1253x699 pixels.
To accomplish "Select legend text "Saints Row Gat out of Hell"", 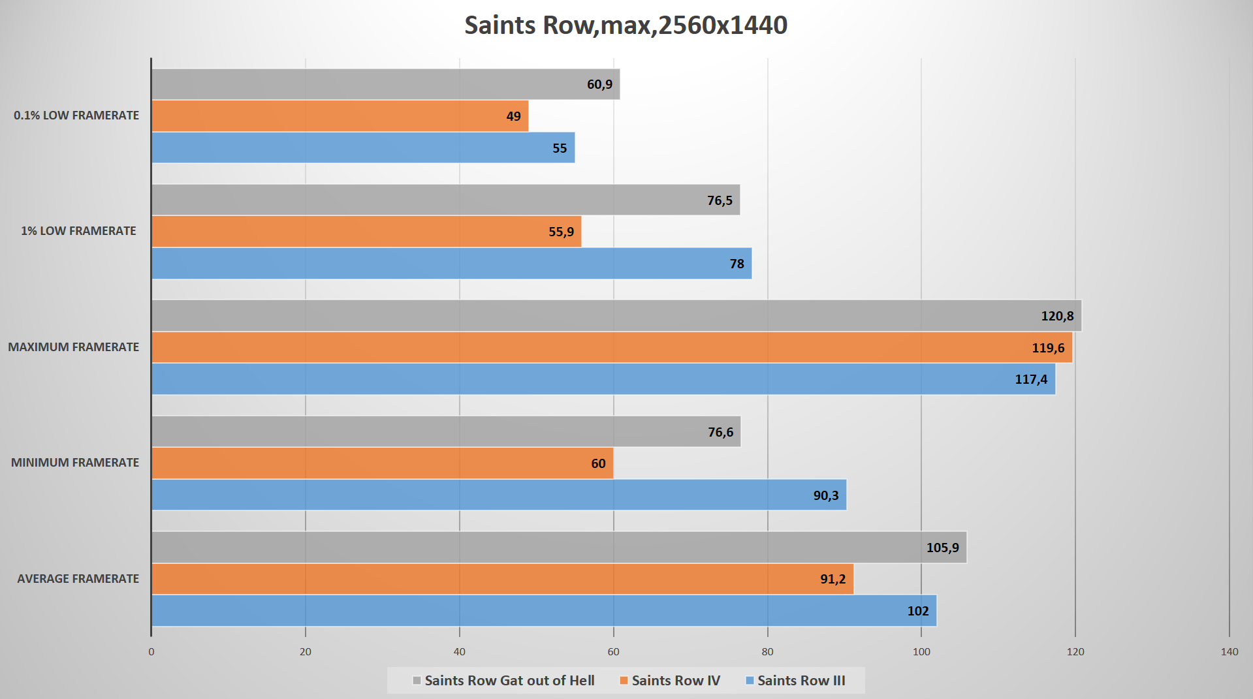I will 509,681.
